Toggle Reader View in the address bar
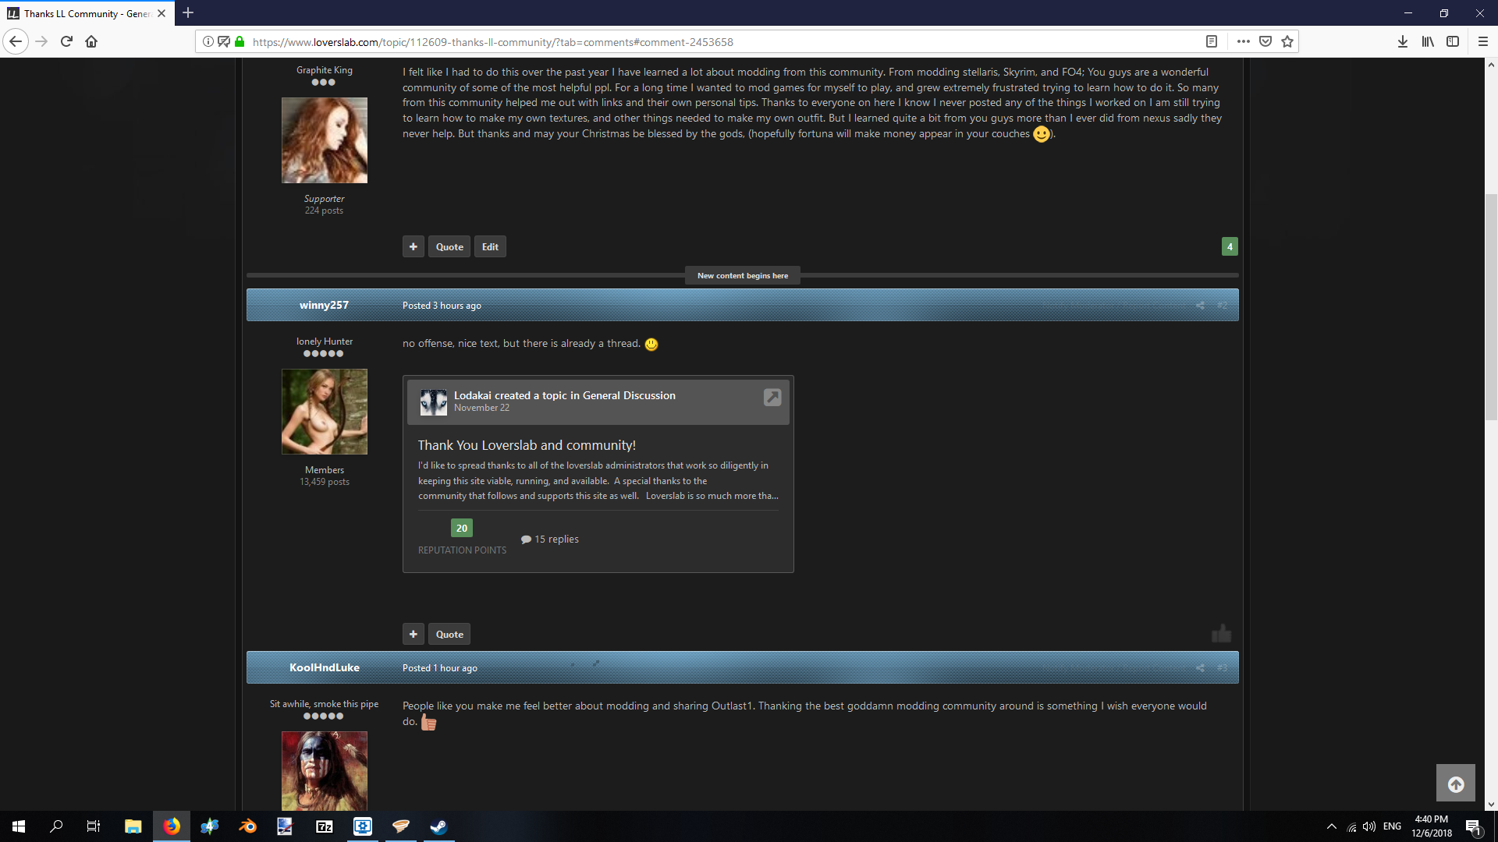The image size is (1498, 842). coord(1212,42)
